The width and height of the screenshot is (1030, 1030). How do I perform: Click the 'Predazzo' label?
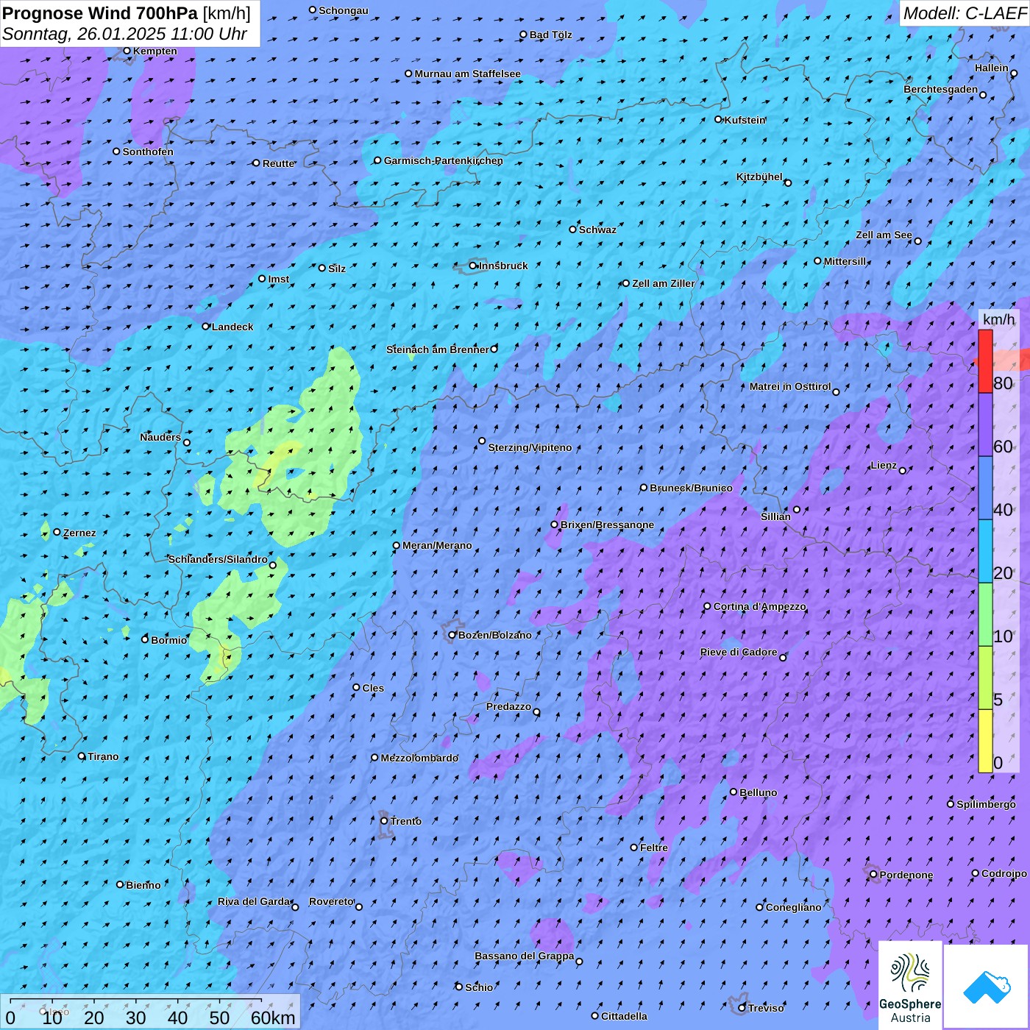[508, 706]
